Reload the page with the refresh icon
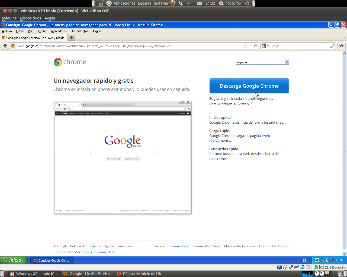347x277 pixels. tap(255, 46)
